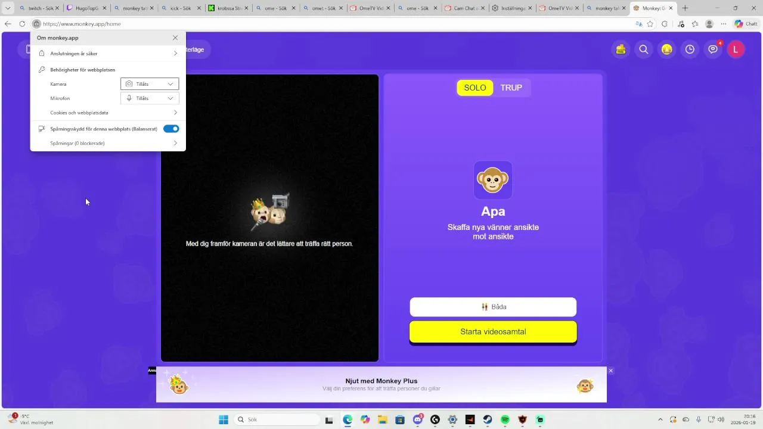This screenshot has height=429, width=763.
Task: Open the FREE gift box icon
Action: click(x=621, y=49)
